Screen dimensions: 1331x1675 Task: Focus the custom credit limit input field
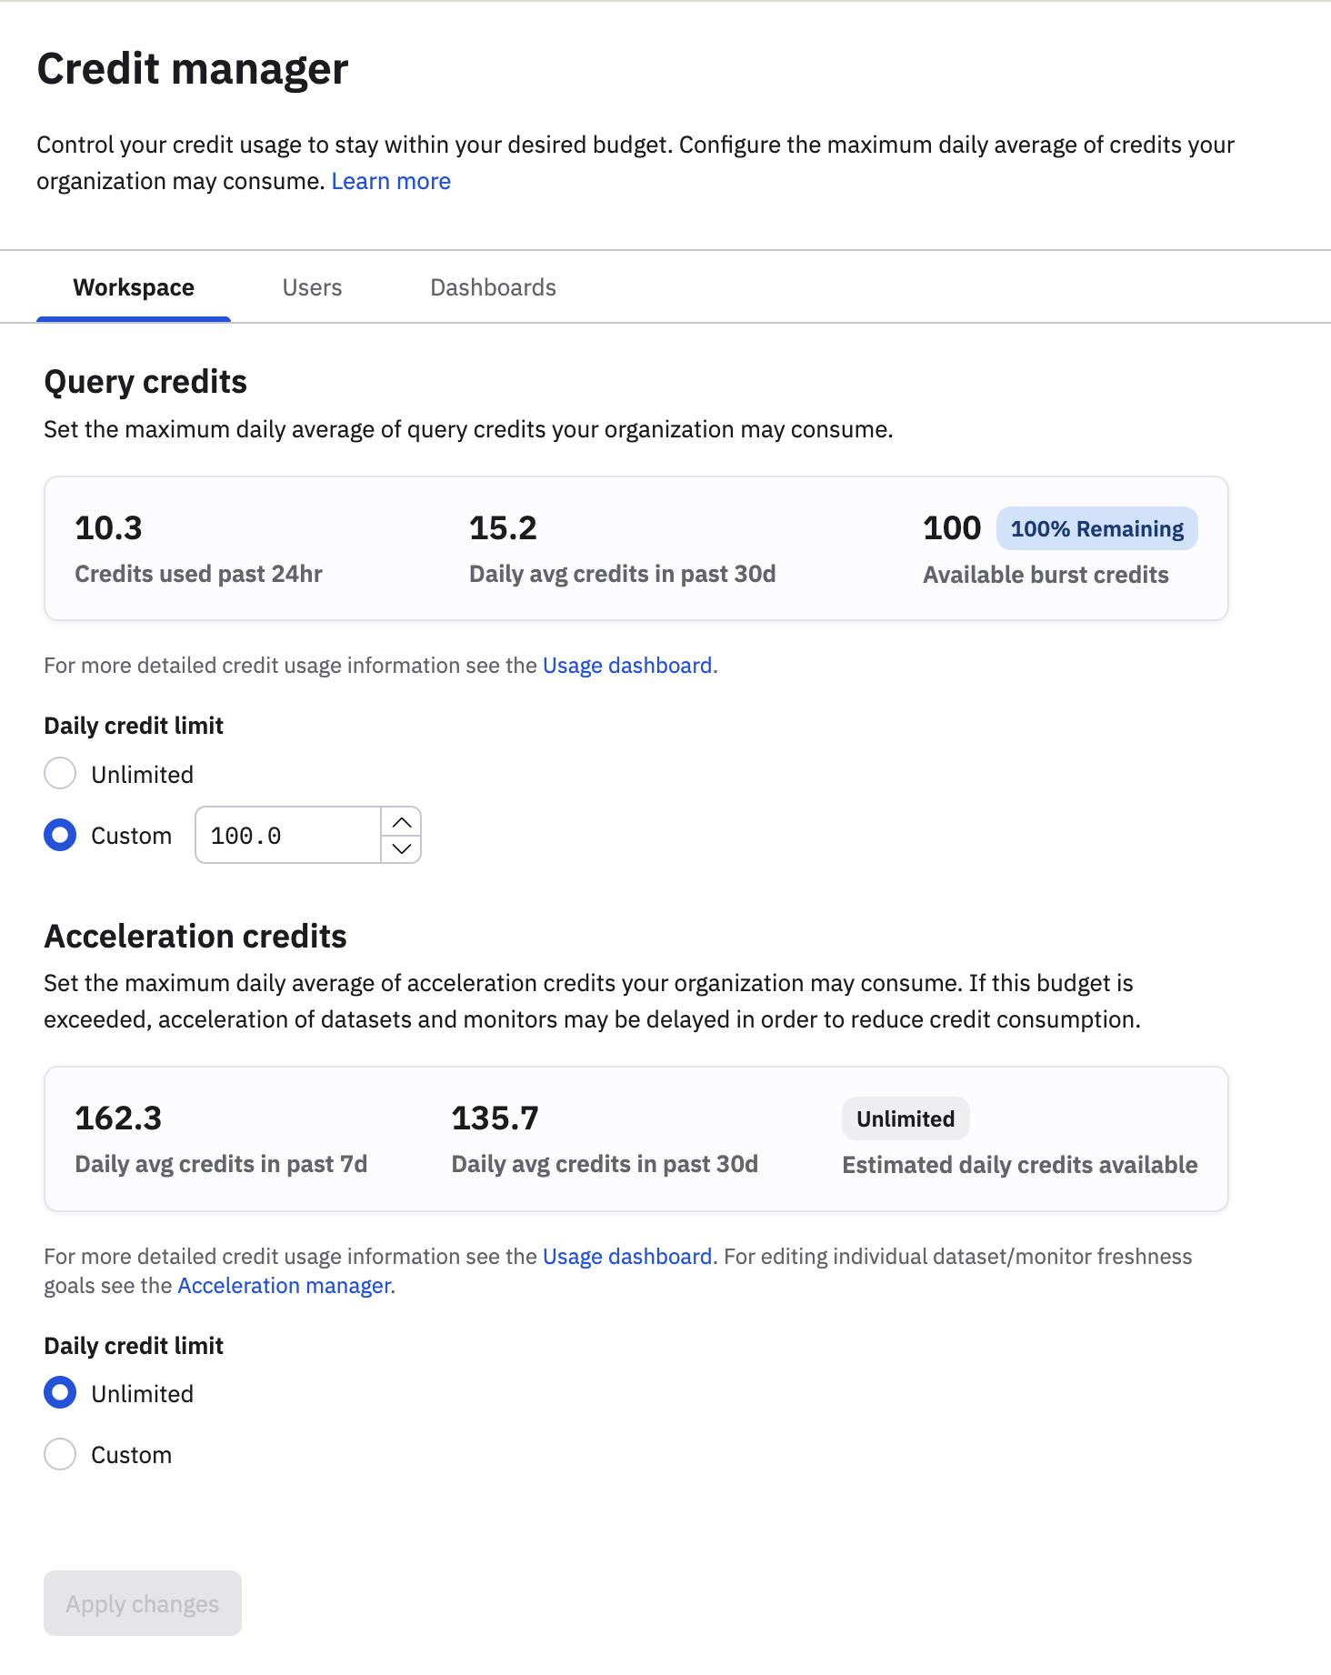tap(288, 835)
